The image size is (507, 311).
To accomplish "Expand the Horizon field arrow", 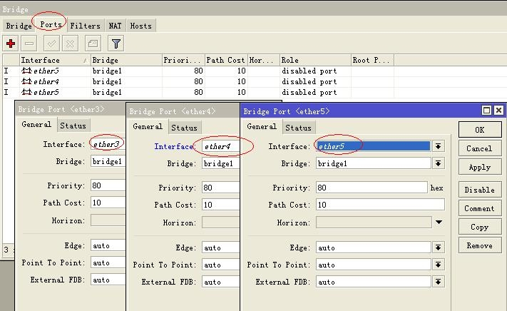I will point(439,223).
